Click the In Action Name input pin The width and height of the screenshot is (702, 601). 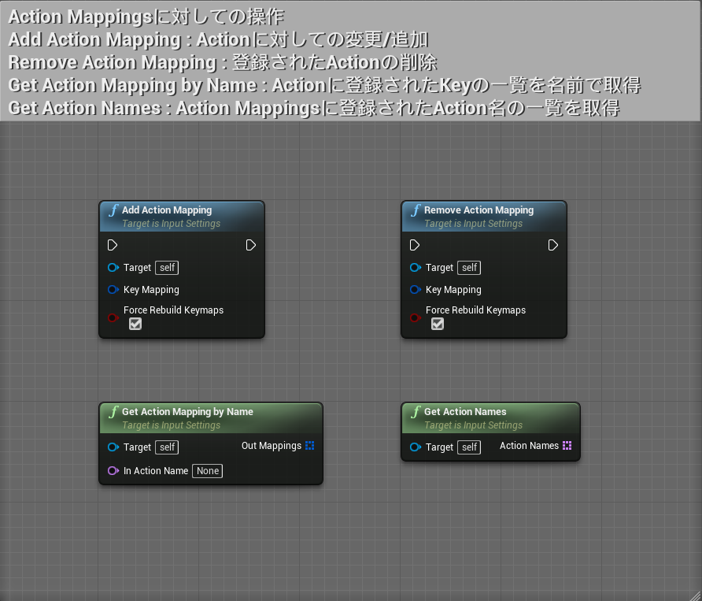pos(113,470)
